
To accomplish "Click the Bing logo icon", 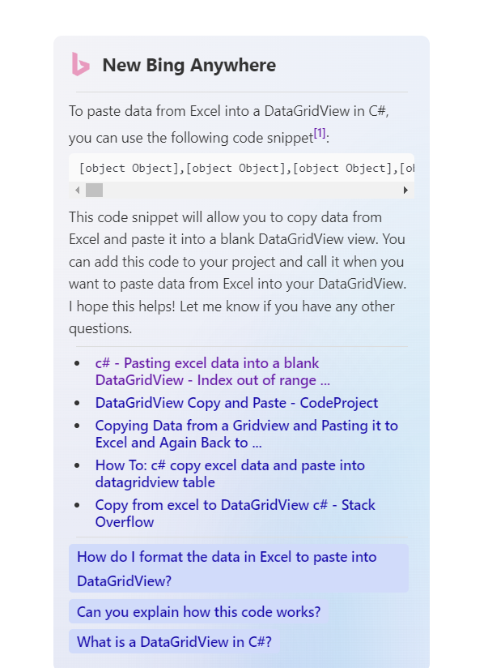I will pyautogui.click(x=81, y=65).
